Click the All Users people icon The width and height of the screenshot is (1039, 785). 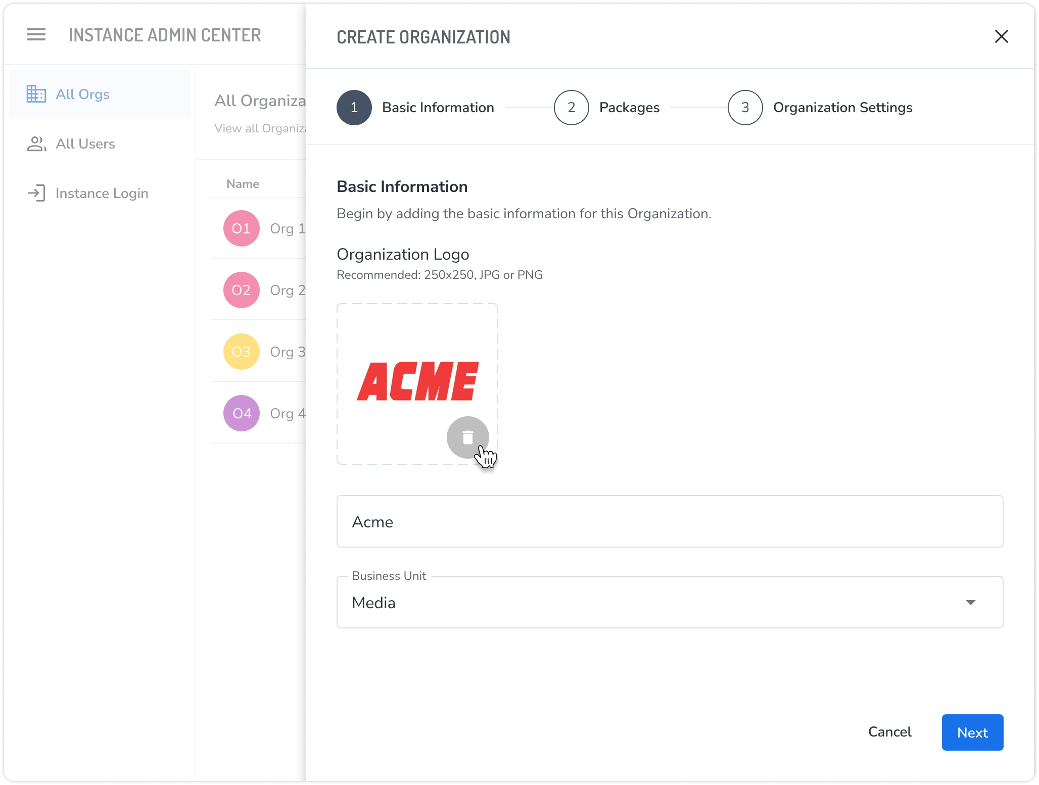[36, 144]
